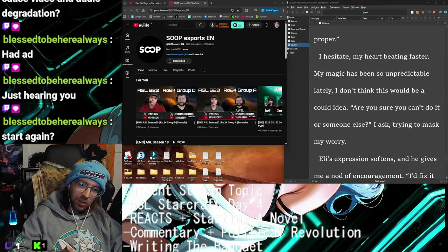Viewport: 448px width, 252px height.
Task: Click Scrivener's trash toolbar icon
Action: coord(307,12)
